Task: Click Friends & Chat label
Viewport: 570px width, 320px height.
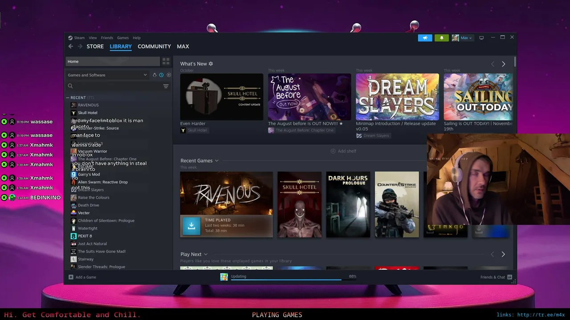Action: 493,277
